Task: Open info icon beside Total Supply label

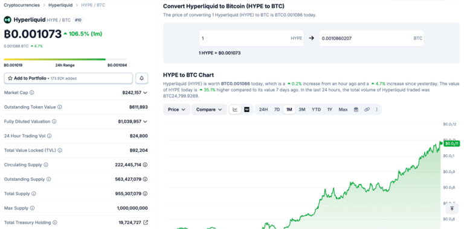Action: pyautogui.click(x=34, y=193)
